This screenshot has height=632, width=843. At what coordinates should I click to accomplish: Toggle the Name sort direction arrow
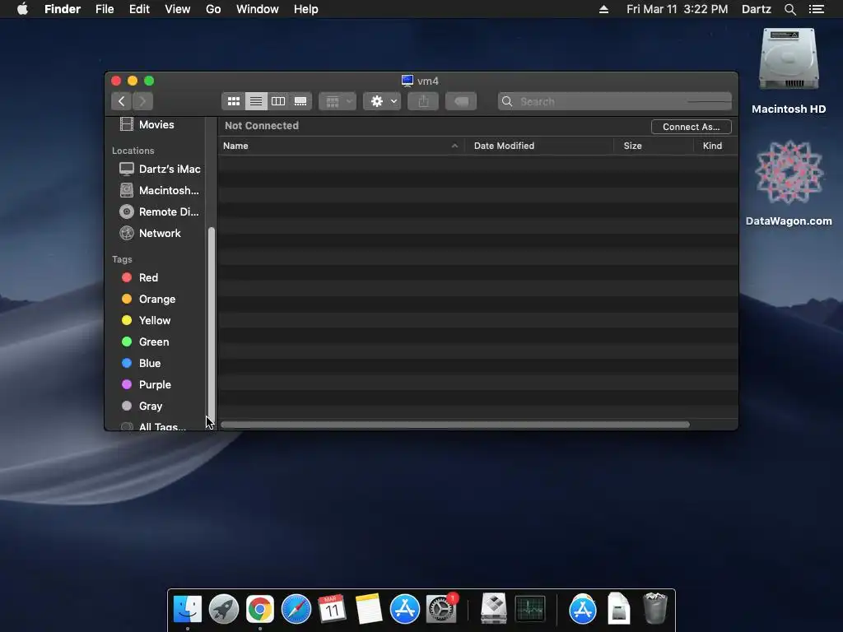click(x=454, y=146)
